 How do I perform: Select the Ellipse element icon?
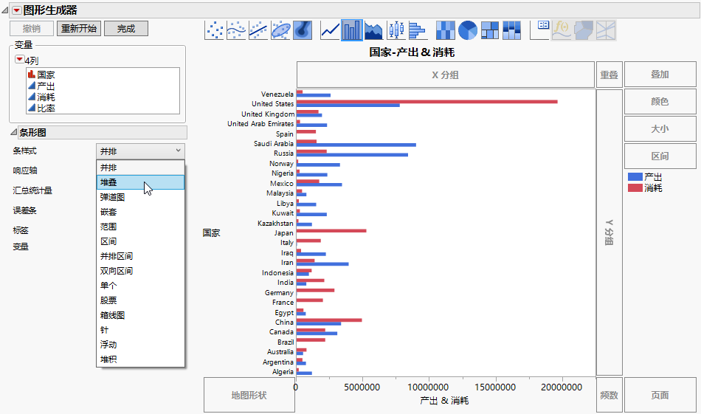tap(280, 30)
